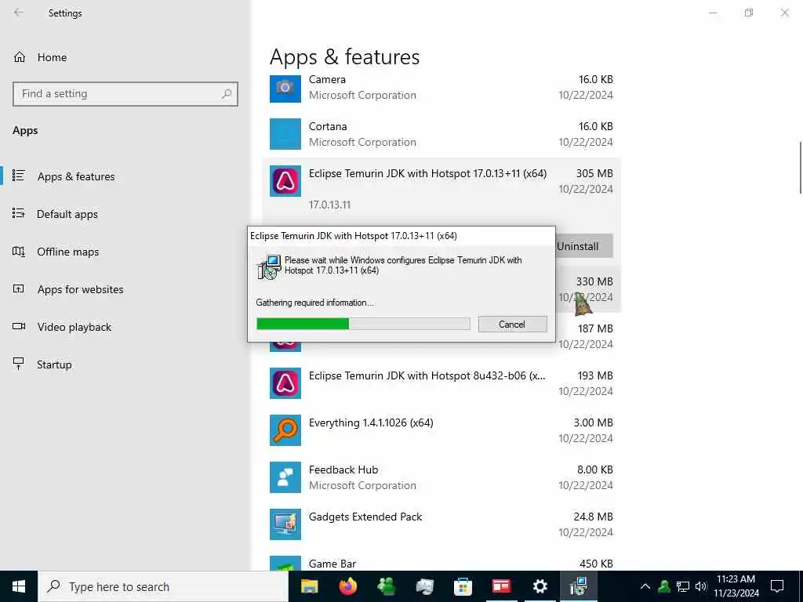The image size is (803, 602).
Task: Click the installer icon in the dialog
Action: pos(269,267)
